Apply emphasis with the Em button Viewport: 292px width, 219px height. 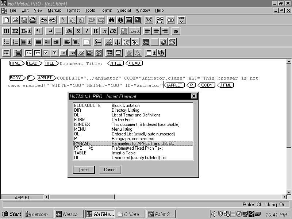pyautogui.click(x=69, y=31)
